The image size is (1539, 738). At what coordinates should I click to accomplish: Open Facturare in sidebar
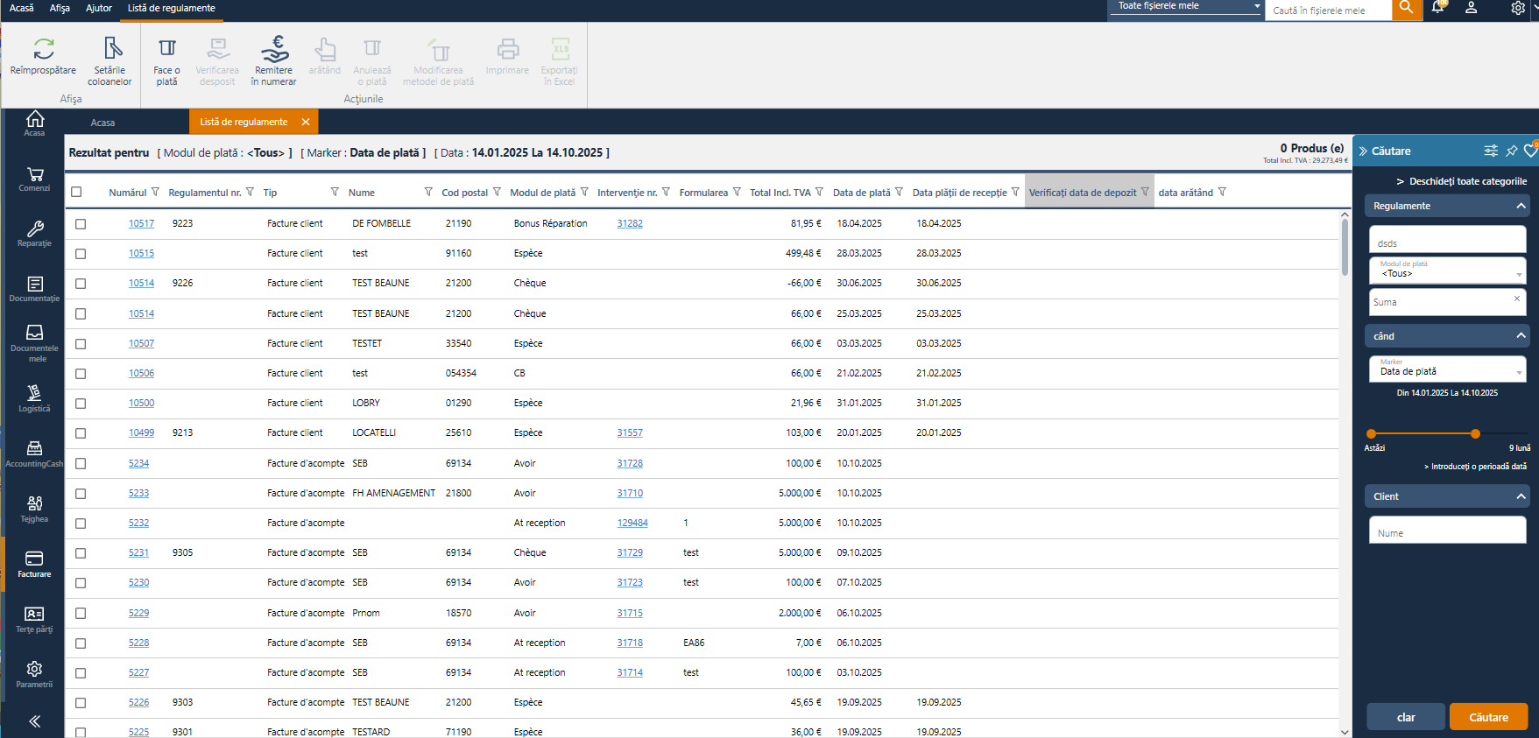point(35,564)
